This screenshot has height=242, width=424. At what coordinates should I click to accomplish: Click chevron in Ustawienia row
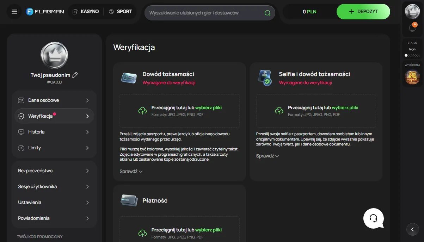(87, 203)
